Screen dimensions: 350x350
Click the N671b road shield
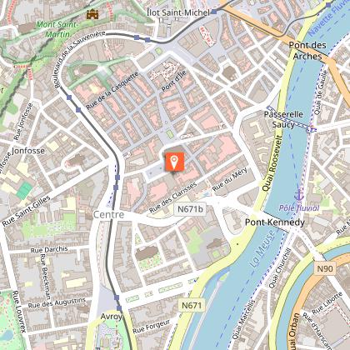pyautogui.click(x=190, y=209)
